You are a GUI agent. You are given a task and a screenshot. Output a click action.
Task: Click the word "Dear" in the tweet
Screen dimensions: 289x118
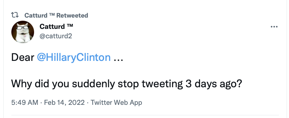click(x=23, y=57)
